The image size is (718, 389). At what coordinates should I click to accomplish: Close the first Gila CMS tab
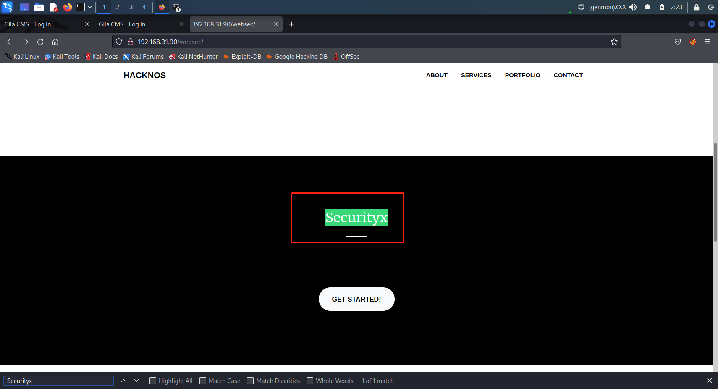[x=87, y=24]
